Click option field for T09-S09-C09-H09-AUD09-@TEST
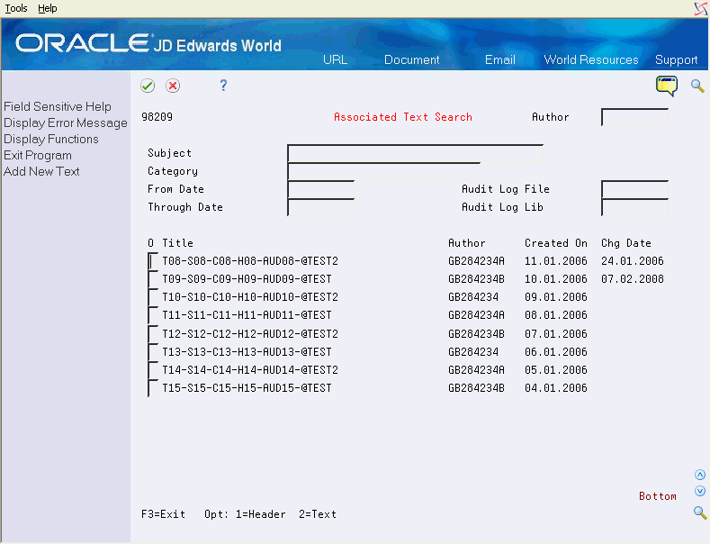This screenshot has width=710, height=544. 153,279
